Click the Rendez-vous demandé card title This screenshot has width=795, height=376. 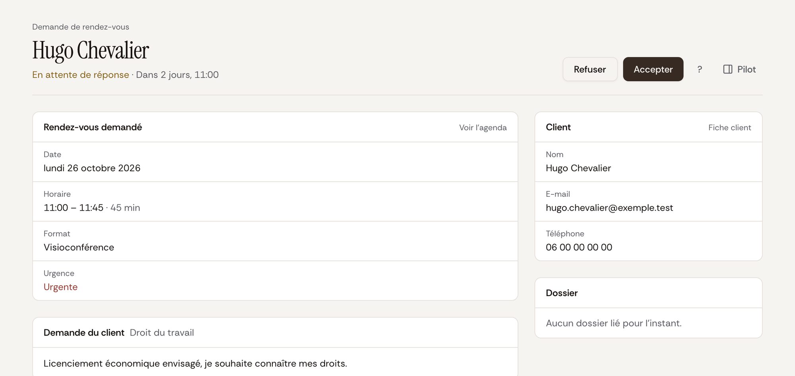click(x=93, y=127)
